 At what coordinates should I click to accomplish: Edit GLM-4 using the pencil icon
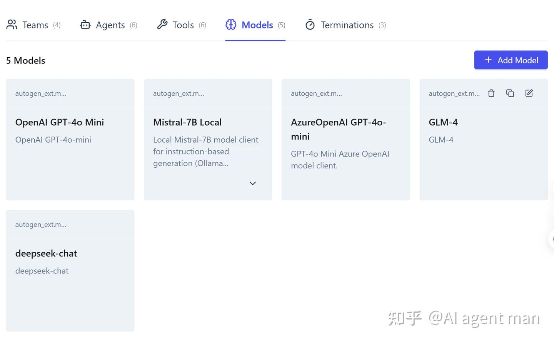[529, 93]
